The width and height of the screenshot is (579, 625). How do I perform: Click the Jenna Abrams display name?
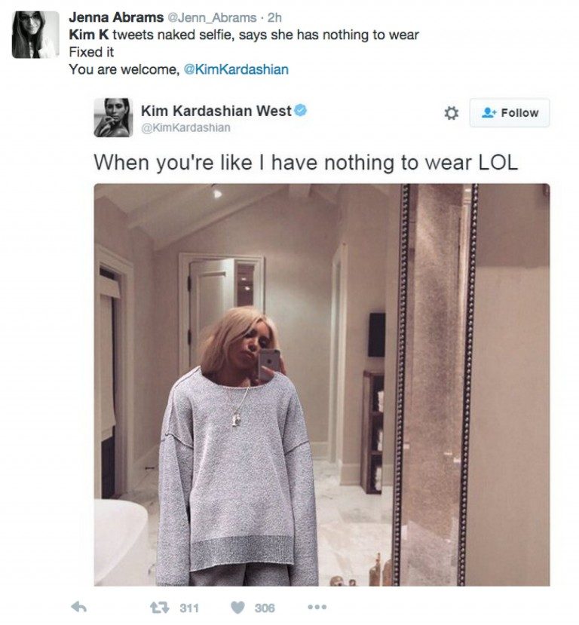coord(116,17)
